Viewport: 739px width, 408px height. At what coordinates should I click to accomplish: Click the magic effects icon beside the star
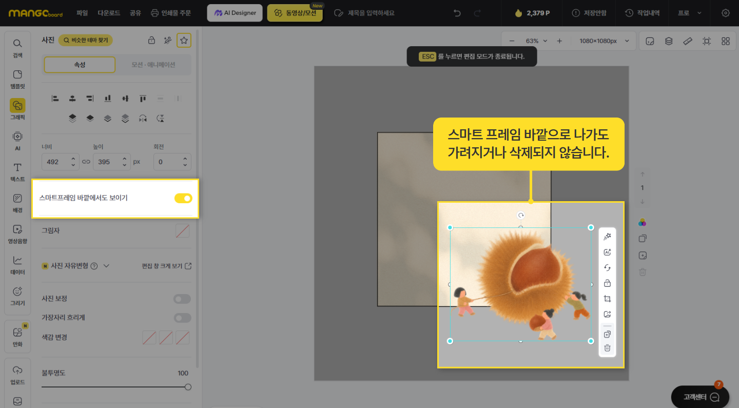(167, 40)
